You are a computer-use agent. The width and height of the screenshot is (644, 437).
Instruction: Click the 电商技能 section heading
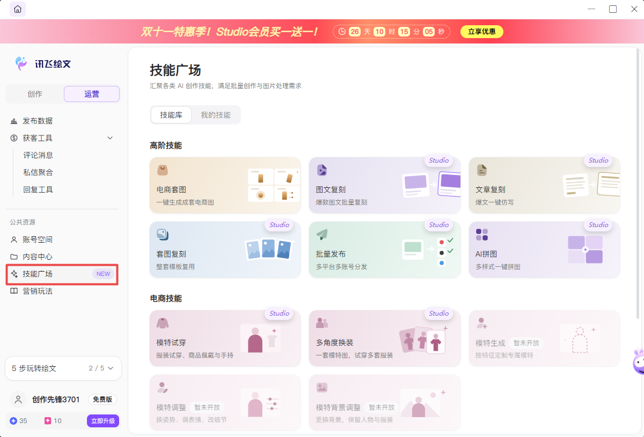pyautogui.click(x=166, y=298)
